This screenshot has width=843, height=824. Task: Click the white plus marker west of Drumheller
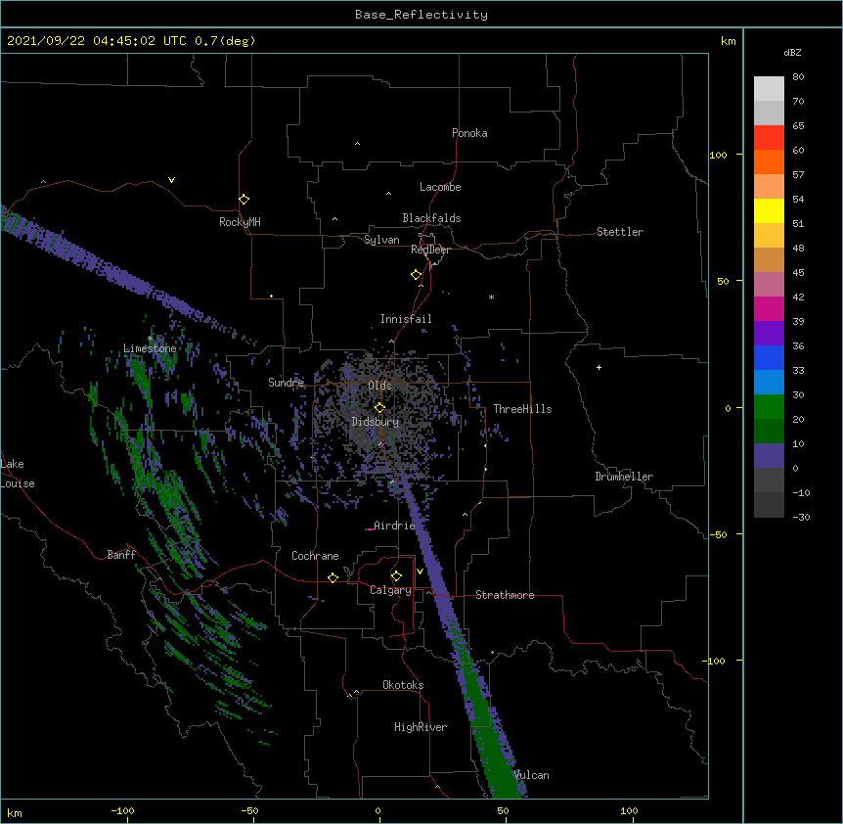pos(599,368)
